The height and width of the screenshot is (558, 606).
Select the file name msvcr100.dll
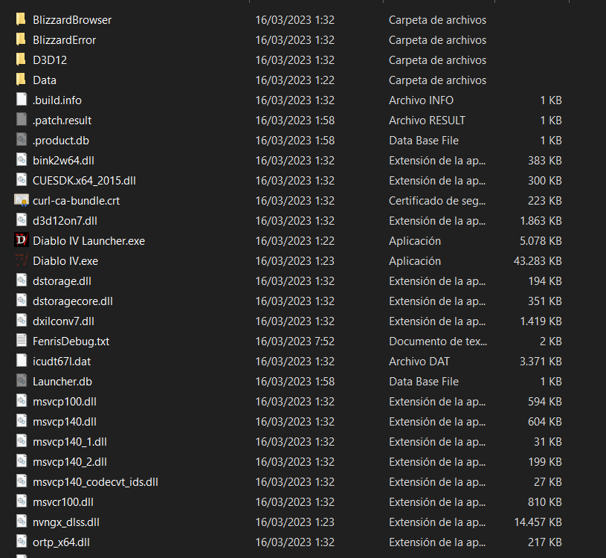[63, 502]
